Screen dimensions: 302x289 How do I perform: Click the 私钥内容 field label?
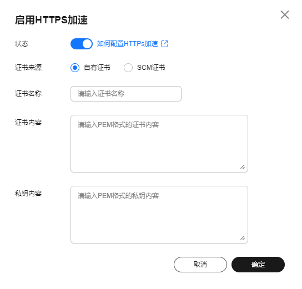coord(28,194)
